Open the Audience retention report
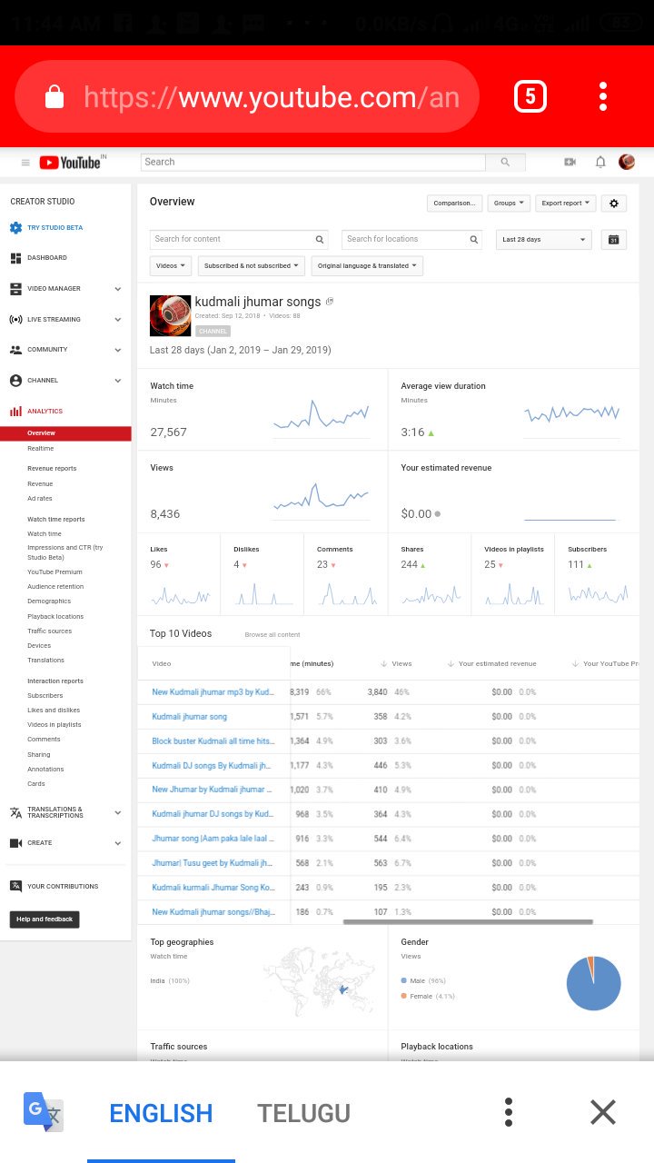This screenshot has width=654, height=1163. coord(55,587)
